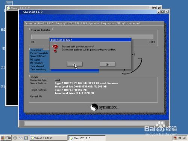Confirm partition restore with the Yes button

[x=74, y=64]
